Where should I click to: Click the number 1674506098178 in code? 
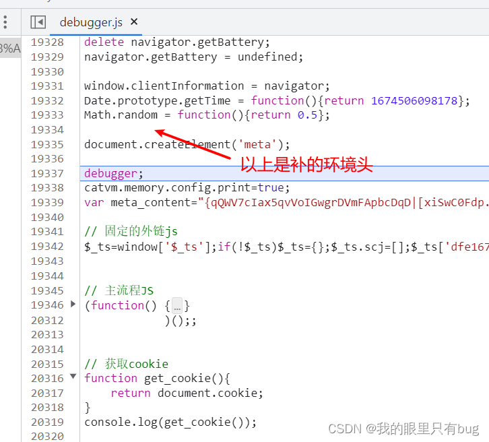[414, 101]
